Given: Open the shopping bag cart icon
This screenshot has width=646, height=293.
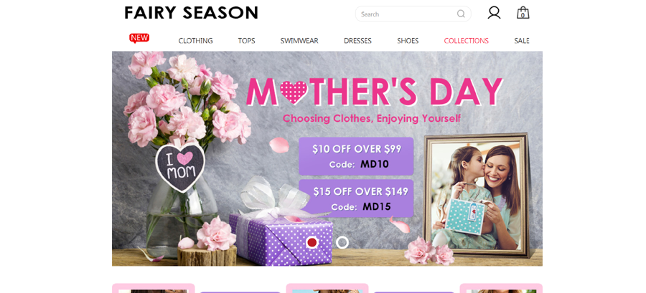Looking at the screenshot, I should pos(523,13).
